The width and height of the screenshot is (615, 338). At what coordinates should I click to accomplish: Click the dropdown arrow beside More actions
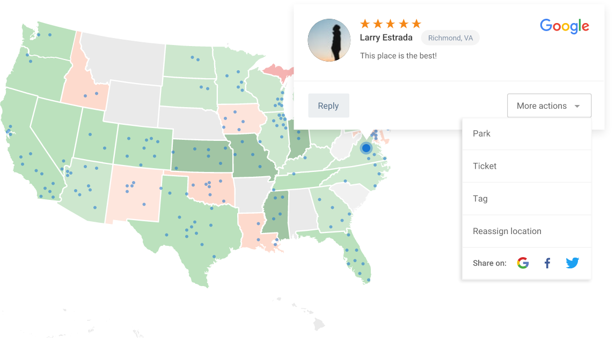pos(577,106)
